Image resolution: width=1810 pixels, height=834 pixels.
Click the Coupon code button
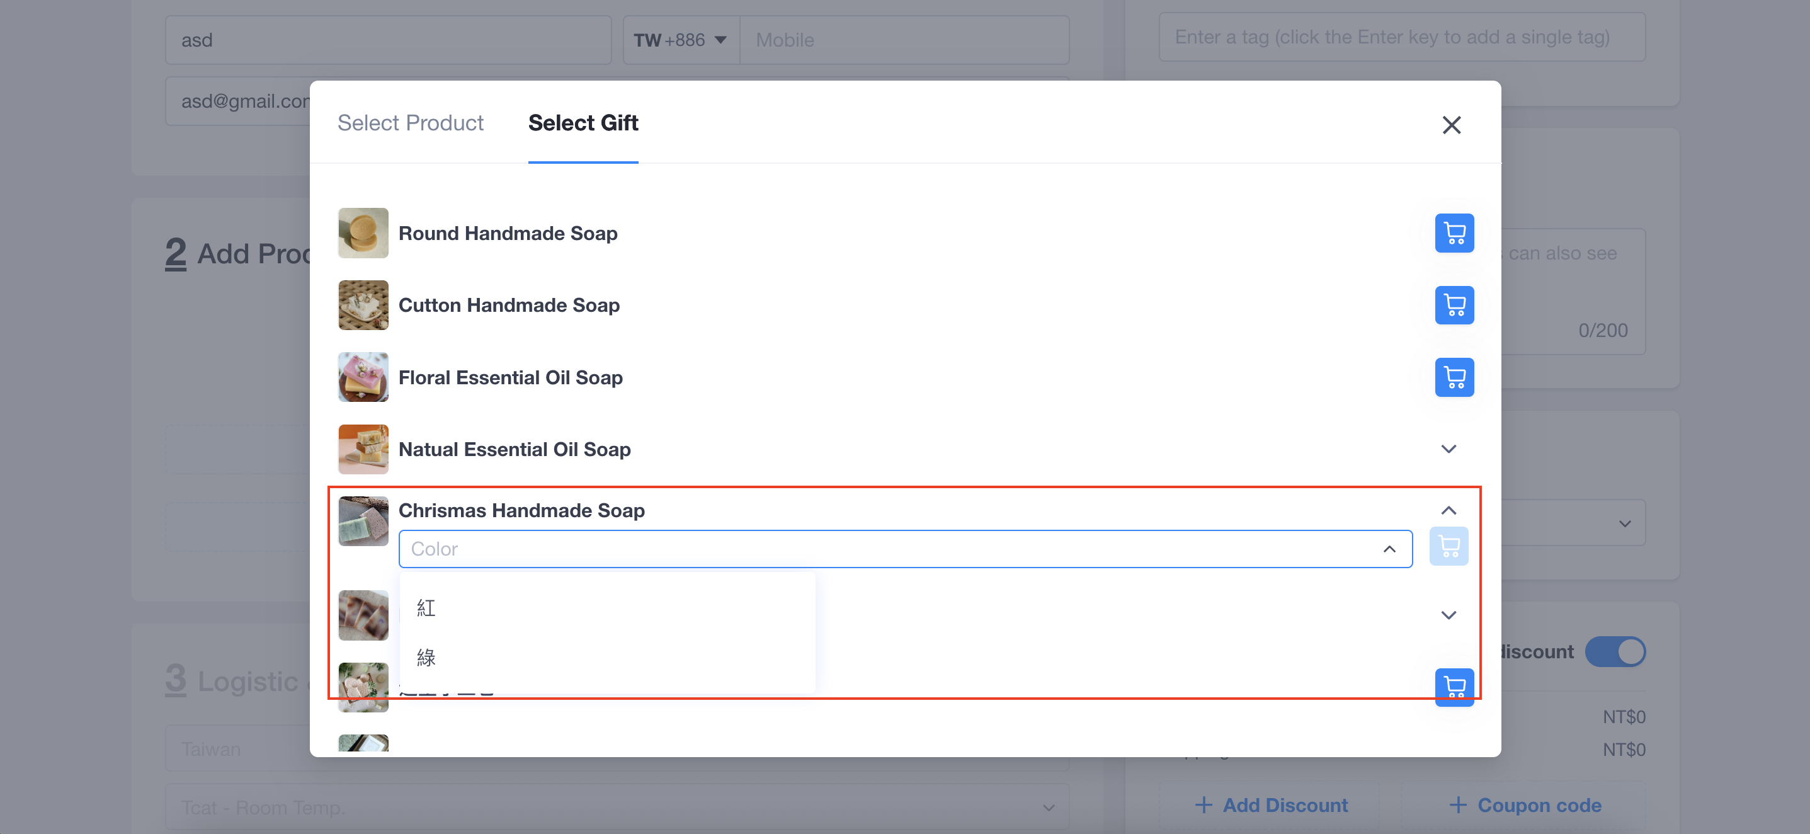[x=1525, y=805]
